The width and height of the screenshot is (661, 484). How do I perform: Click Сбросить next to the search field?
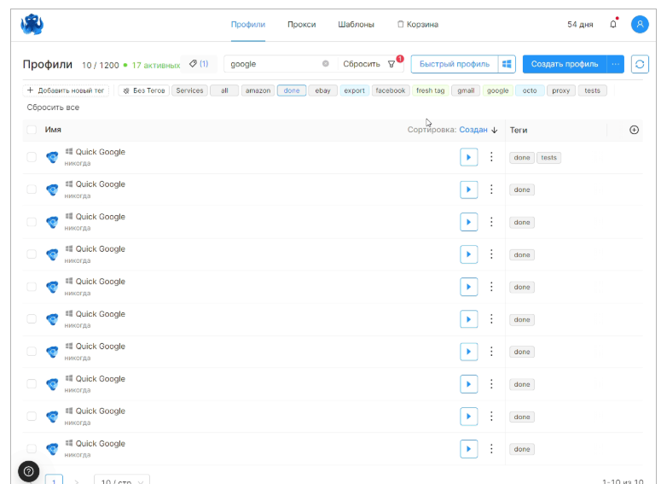point(362,64)
